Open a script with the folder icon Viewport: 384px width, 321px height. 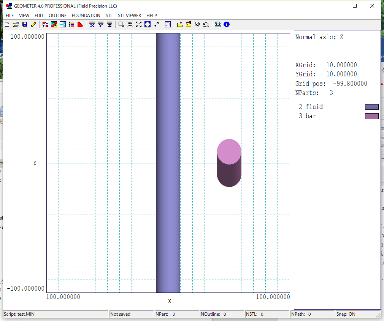tap(16, 24)
